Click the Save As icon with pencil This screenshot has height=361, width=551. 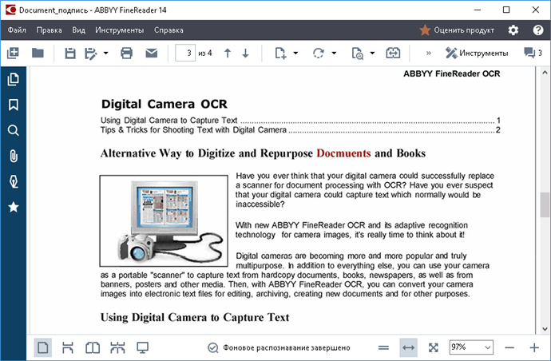(91, 54)
